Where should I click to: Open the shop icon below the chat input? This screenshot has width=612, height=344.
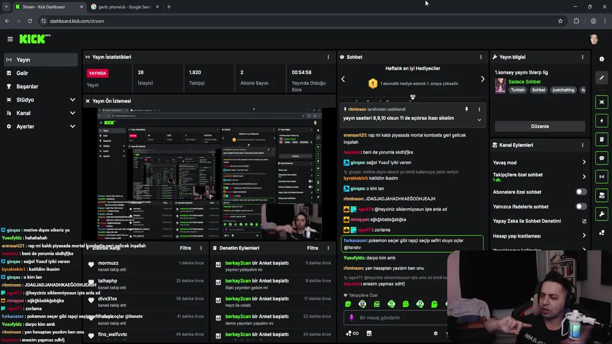(369, 333)
